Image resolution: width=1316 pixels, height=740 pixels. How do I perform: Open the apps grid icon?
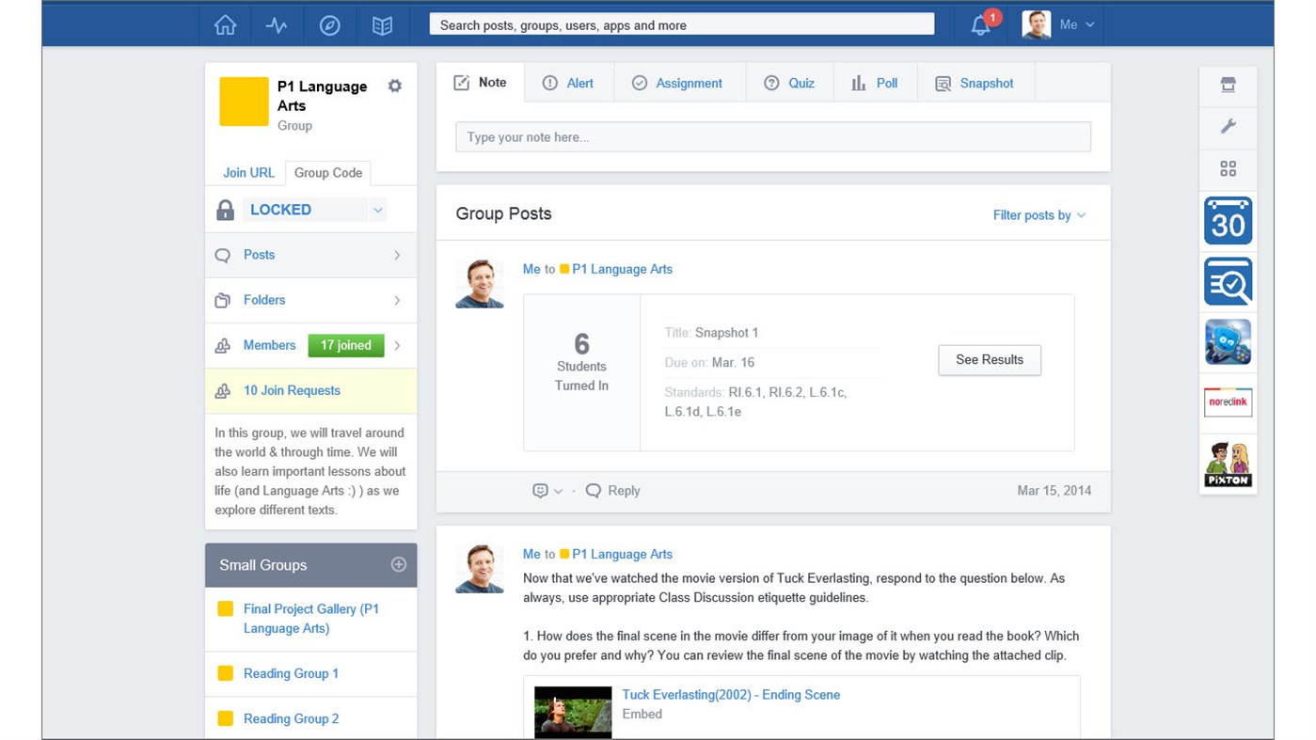[1228, 168]
